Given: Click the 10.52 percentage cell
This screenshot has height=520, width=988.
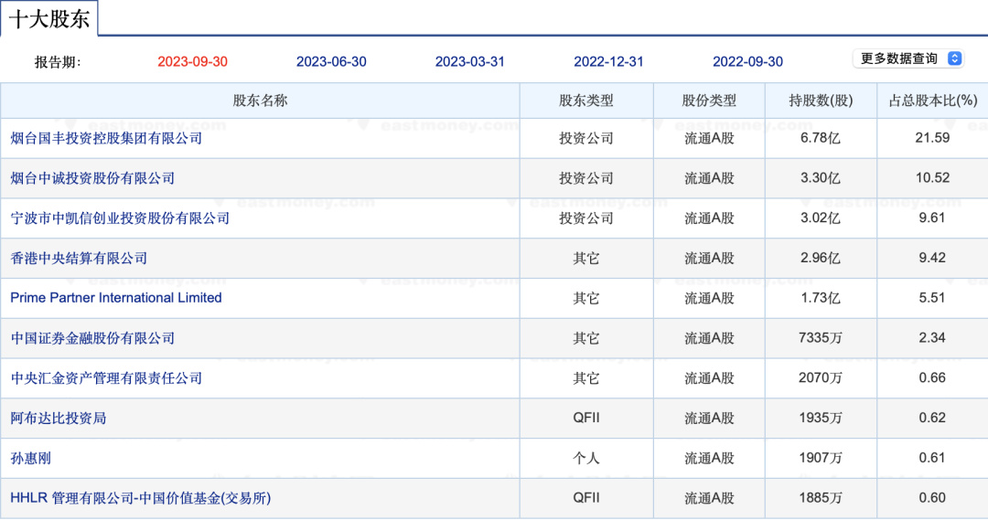Looking at the screenshot, I should pyautogui.click(x=932, y=178).
